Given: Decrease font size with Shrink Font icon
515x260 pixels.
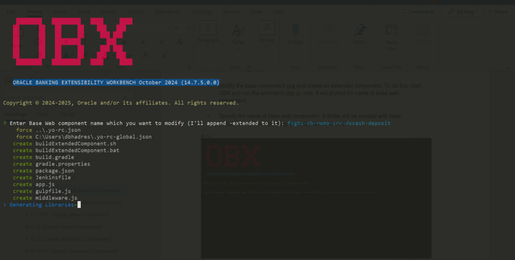Looking at the screenshot, I should click(164, 55).
